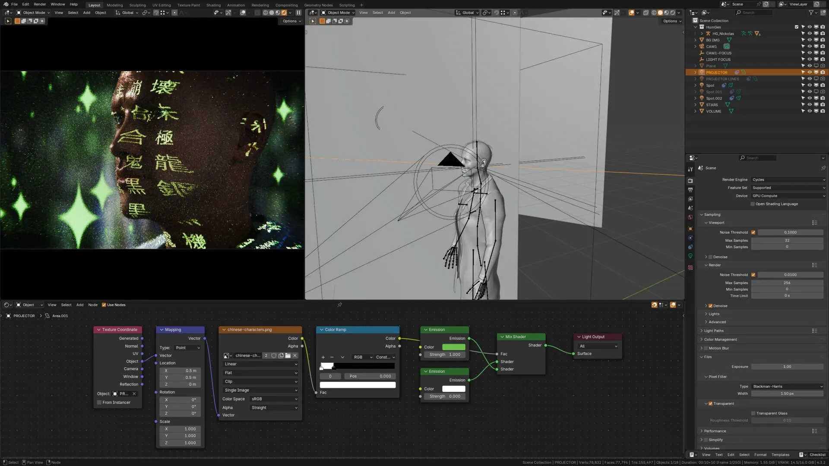The height and width of the screenshot is (466, 829).
Task: Open the Render Engine dropdown
Action: click(788, 179)
